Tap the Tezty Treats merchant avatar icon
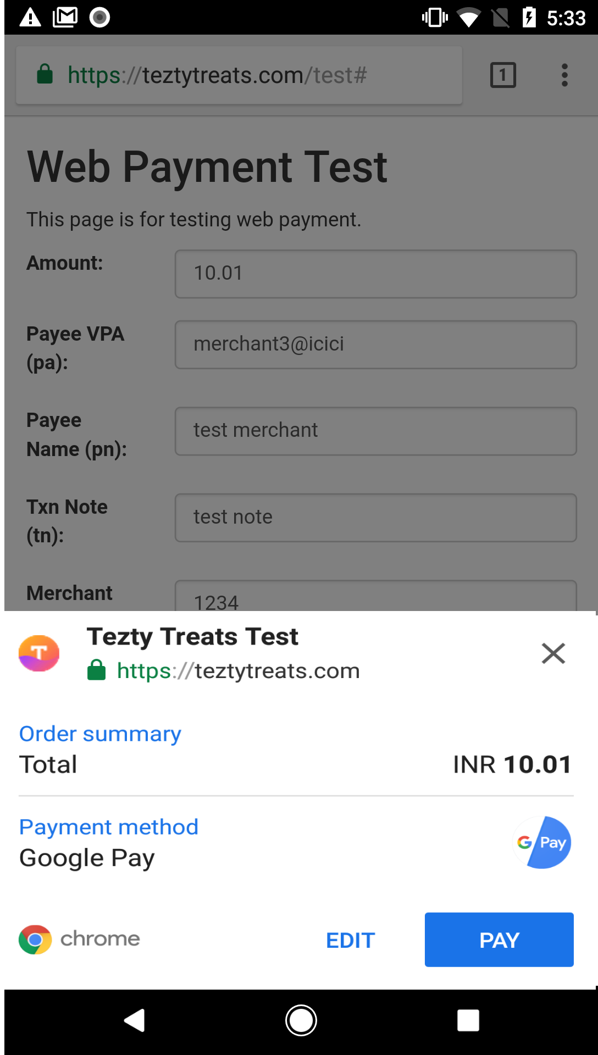Image resolution: width=598 pixels, height=1055 pixels. (x=38, y=653)
